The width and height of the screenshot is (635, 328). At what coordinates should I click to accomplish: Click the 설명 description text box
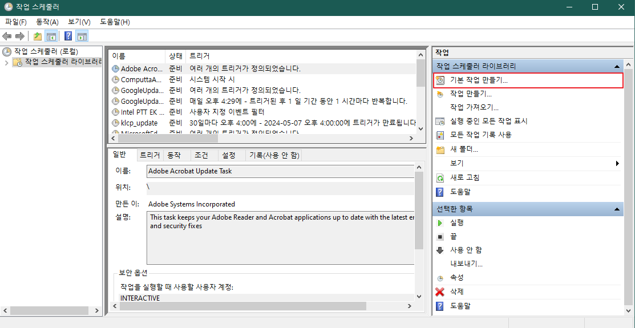pyautogui.click(x=280, y=238)
